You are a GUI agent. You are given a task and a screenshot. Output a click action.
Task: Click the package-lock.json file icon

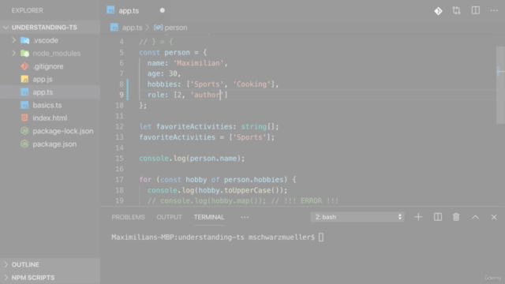tap(24, 131)
